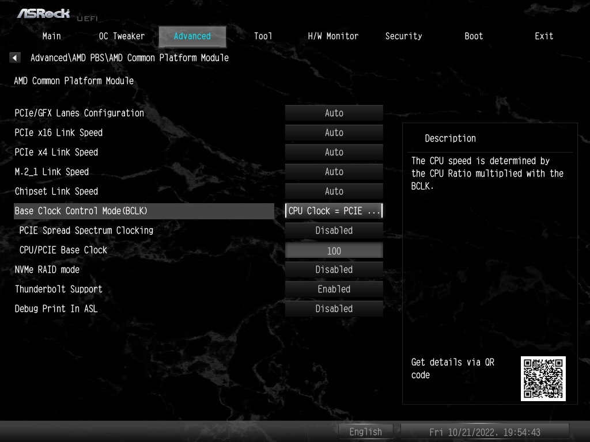Click the Description panel heading

[x=451, y=138]
